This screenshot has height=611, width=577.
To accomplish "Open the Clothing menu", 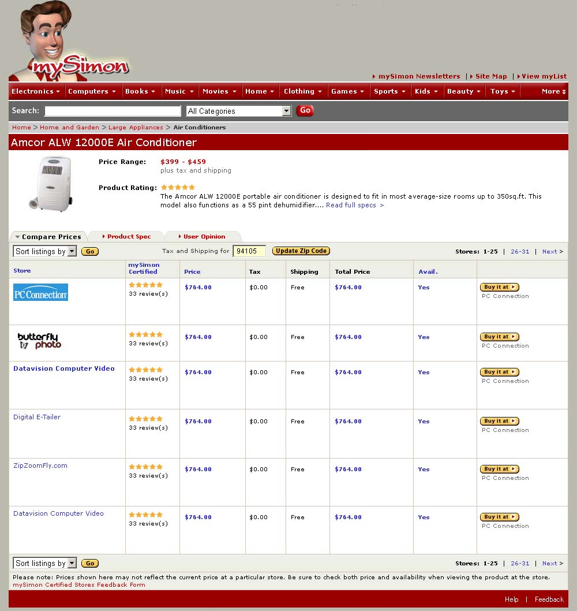I will pos(303,91).
